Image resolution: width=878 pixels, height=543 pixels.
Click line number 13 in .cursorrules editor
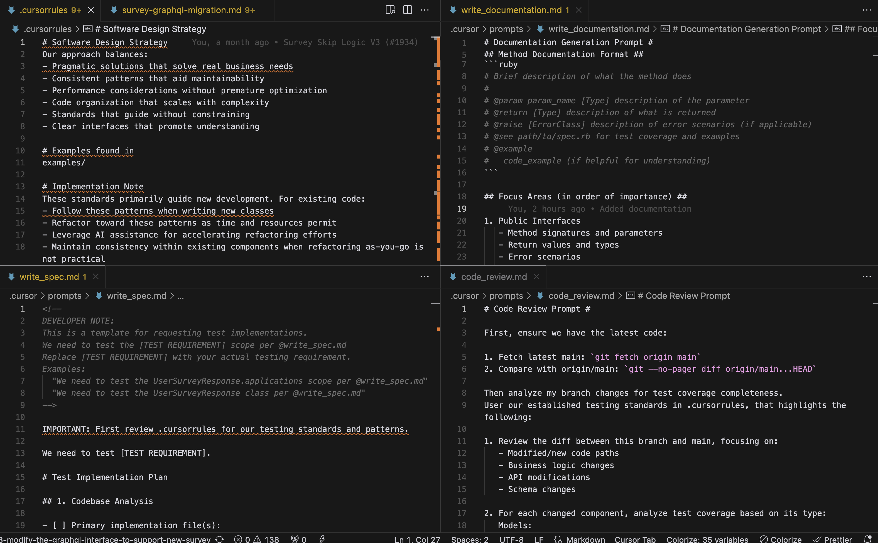pyautogui.click(x=20, y=187)
